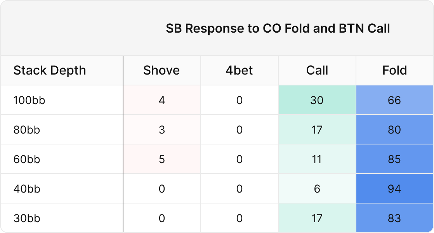Click the Fold column header
This screenshot has height=233, width=434.
pyautogui.click(x=394, y=71)
